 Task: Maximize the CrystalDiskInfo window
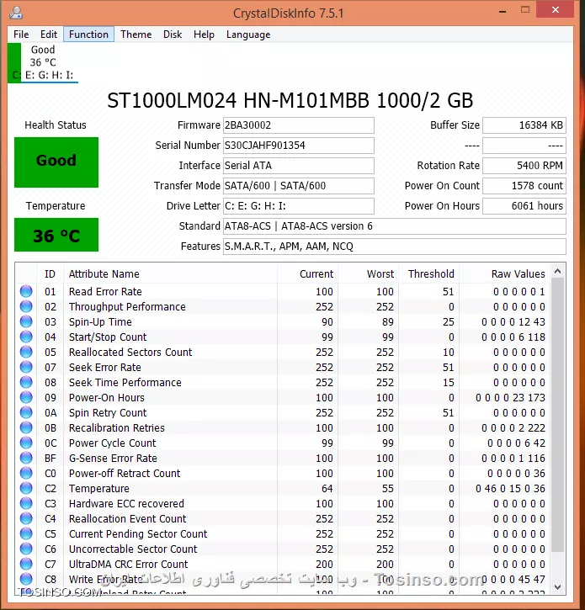525,10
